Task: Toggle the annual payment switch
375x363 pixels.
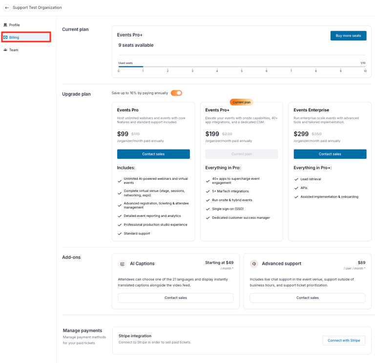Action: click(x=176, y=93)
